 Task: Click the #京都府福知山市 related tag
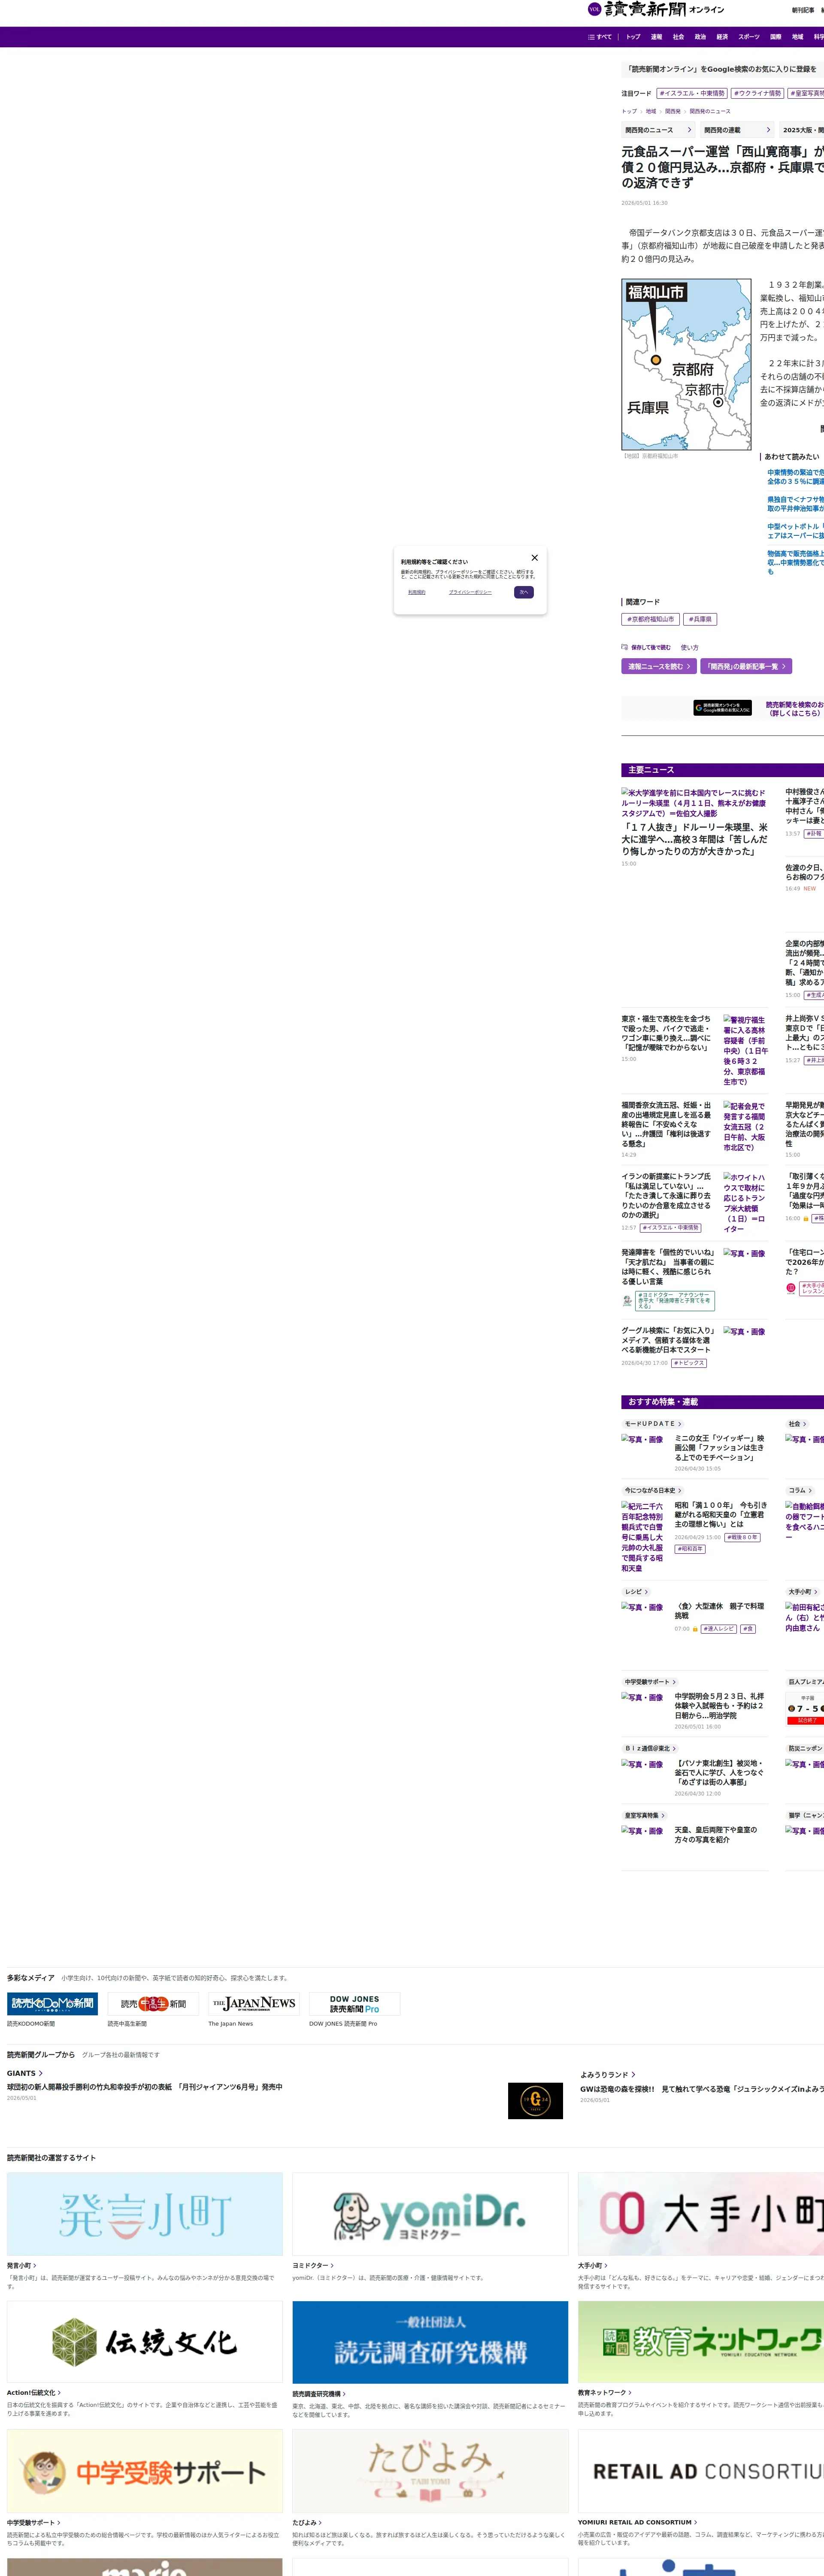pos(650,619)
